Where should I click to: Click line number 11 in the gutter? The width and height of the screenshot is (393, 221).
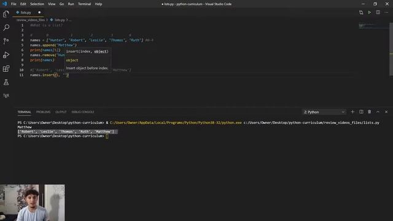[x=21, y=75]
